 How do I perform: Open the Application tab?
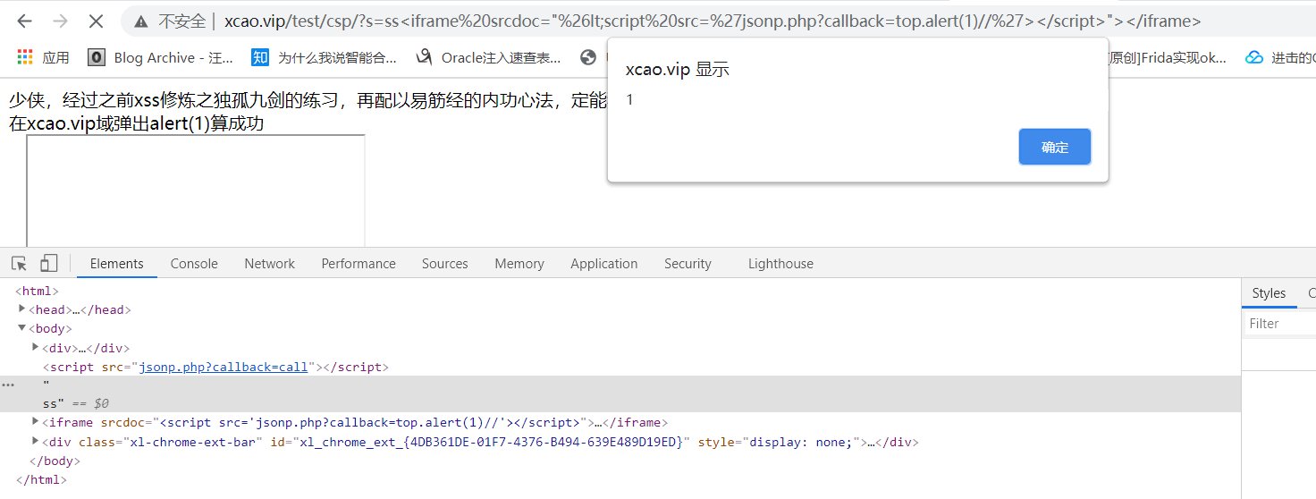click(604, 264)
